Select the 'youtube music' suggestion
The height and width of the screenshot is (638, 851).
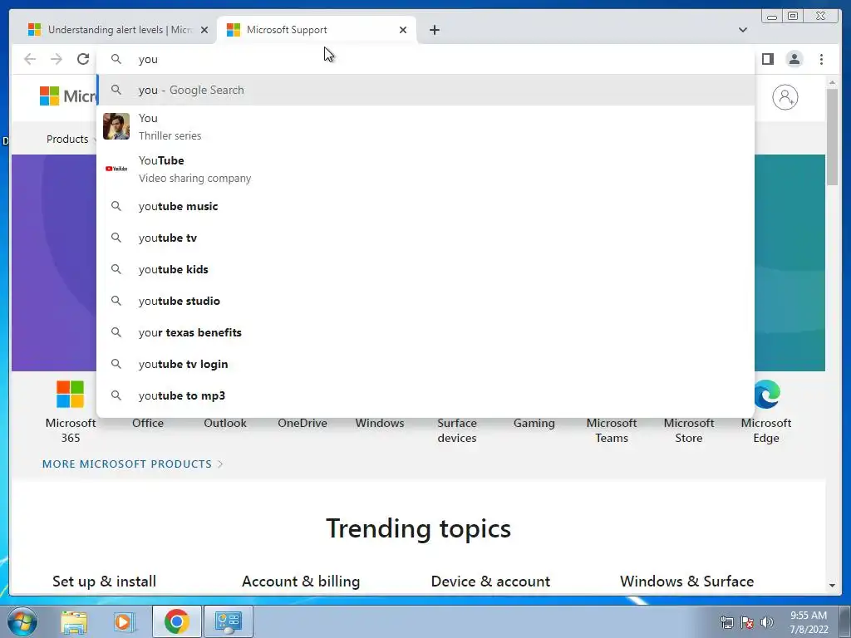click(425, 206)
